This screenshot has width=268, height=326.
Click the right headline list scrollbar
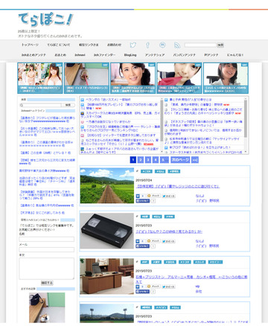[246, 125]
